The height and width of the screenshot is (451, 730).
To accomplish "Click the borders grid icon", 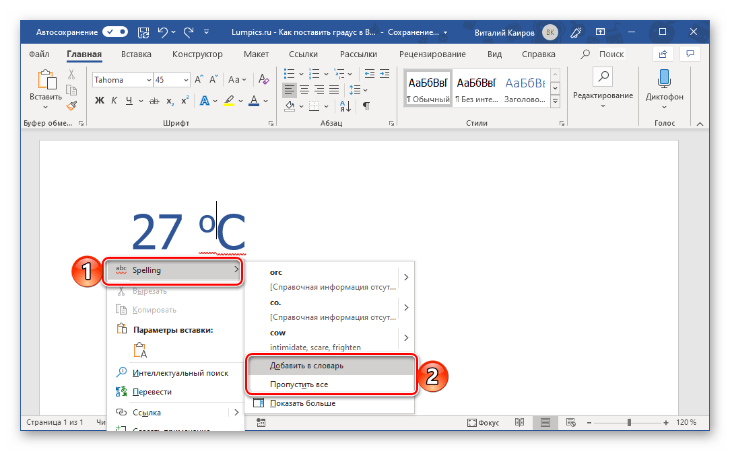I will tap(314, 106).
